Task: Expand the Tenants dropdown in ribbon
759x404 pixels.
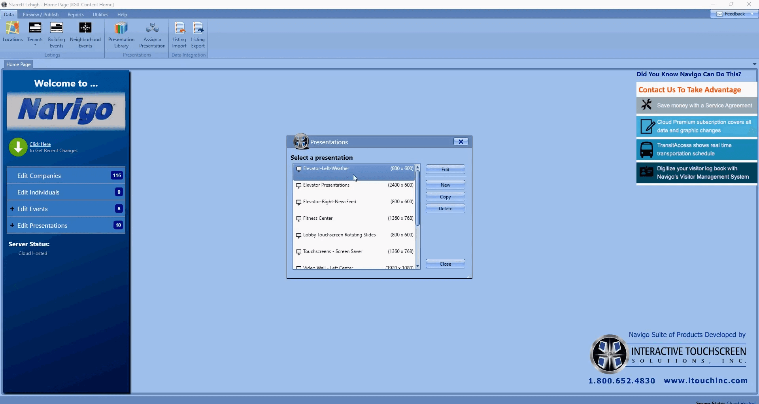Action: [35, 45]
